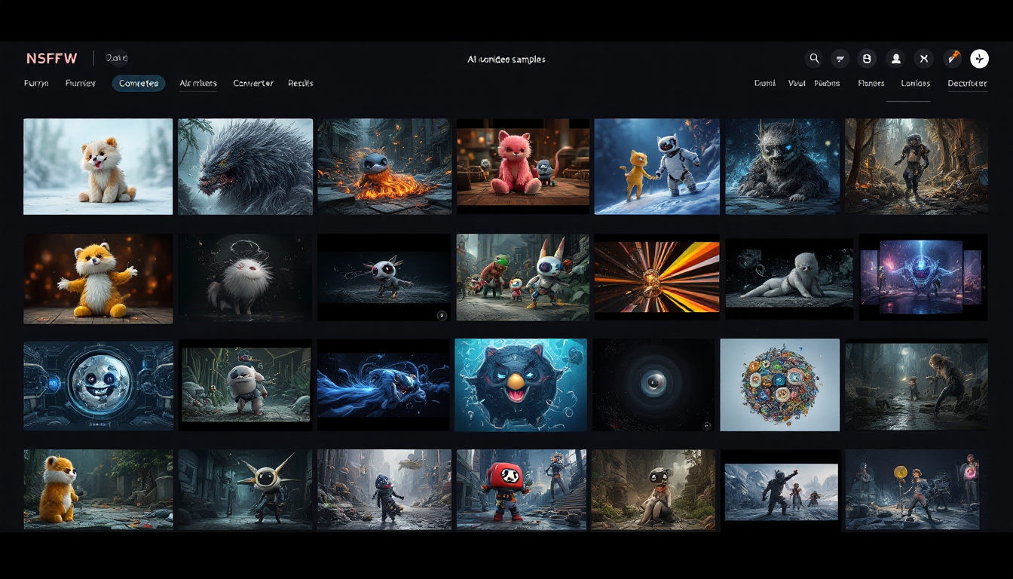Open the white fluffy puppy in snow thumbnail

[98, 167]
